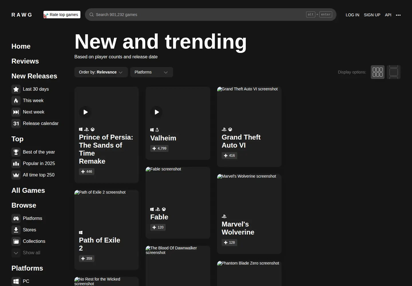Open the Fable game title
The height and width of the screenshot is (286, 412).
click(159, 217)
